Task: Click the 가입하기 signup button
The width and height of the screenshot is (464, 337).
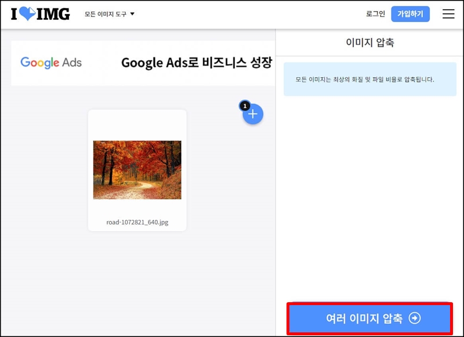Action: point(411,14)
